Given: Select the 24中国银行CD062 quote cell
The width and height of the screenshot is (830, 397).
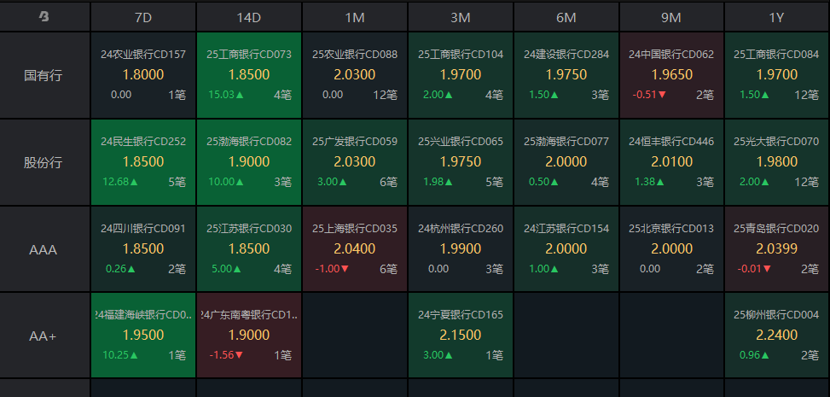Looking at the screenshot, I should click(671, 75).
